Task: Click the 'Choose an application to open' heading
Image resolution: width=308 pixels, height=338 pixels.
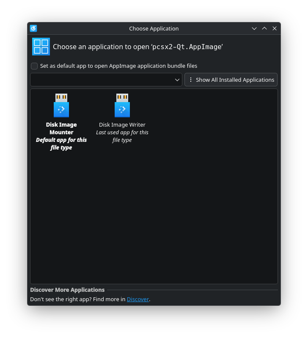Action: (x=138, y=47)
